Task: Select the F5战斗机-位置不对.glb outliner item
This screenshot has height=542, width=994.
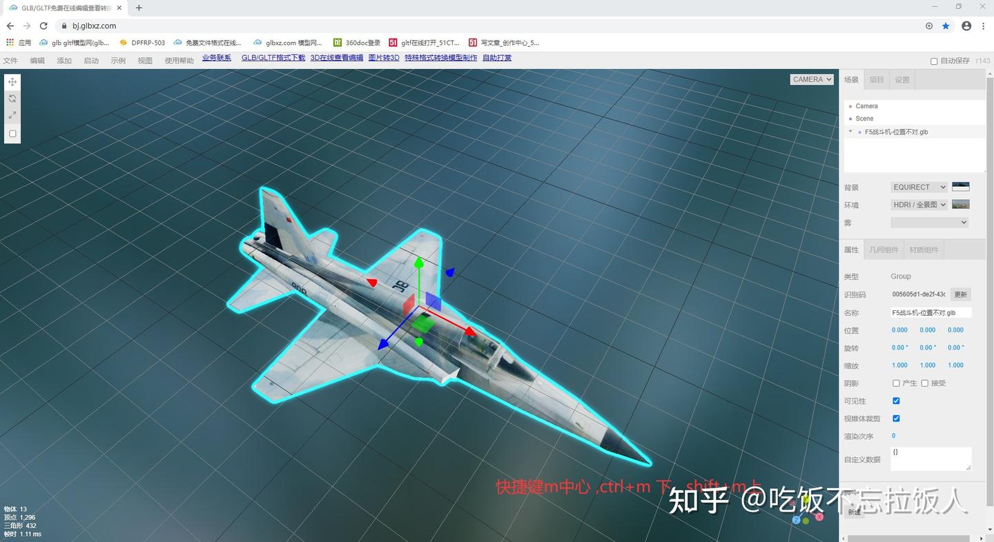Action: coord(915,132)
